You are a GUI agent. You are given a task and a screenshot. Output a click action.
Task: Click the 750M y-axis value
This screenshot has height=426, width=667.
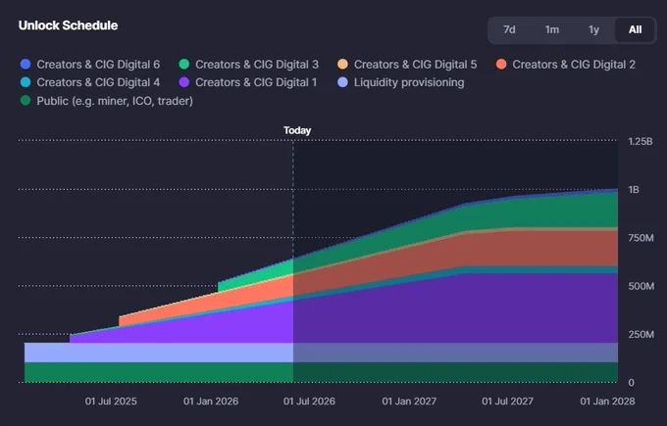coord(641,238)
